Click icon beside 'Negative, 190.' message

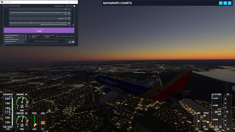pyautogui.click(x=69, y=18)
